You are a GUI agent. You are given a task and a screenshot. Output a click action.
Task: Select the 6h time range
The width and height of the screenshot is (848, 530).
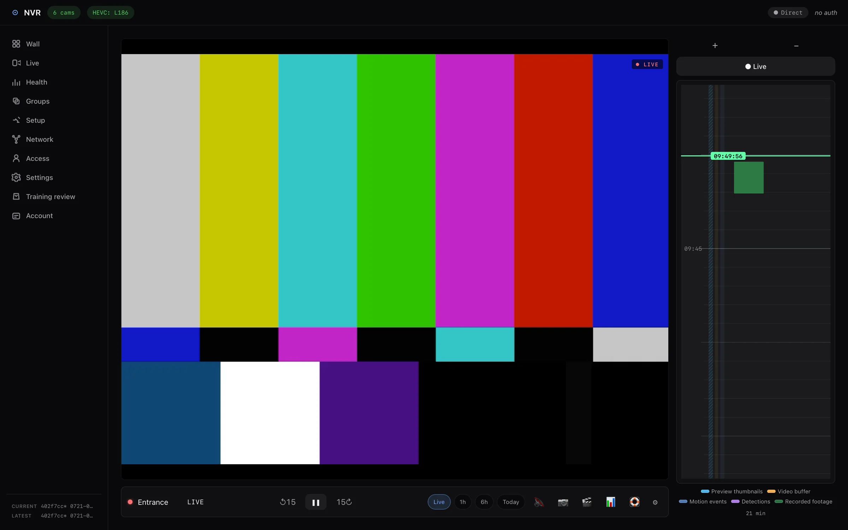[x=484, y=502]
